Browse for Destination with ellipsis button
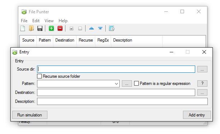Viewport: 220px width, 134px height. pyautogui.click(x=202, y=92)
